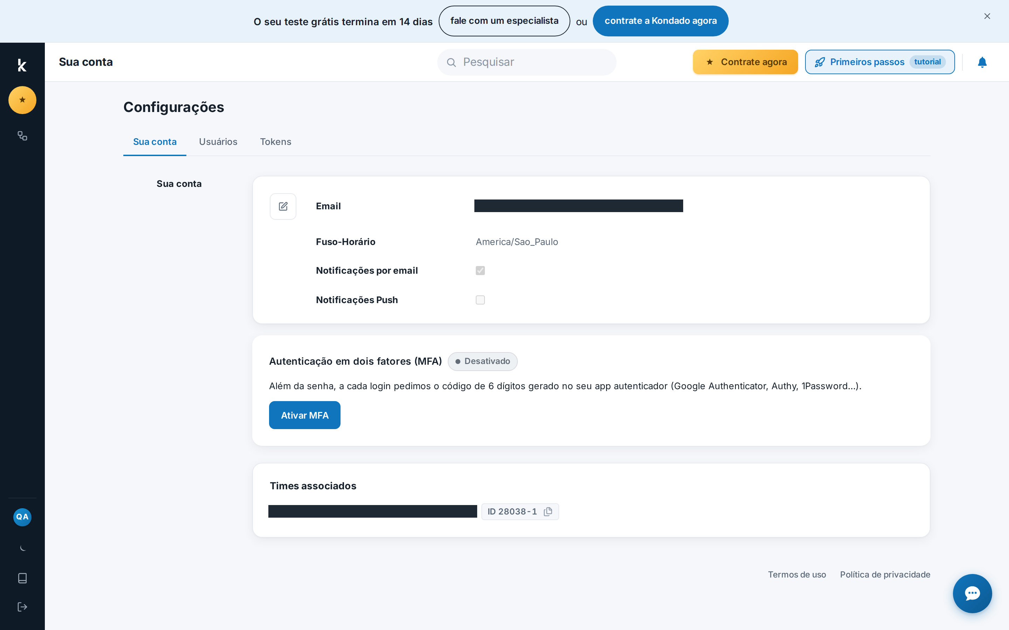Click the Ativar MFA button

305,415
